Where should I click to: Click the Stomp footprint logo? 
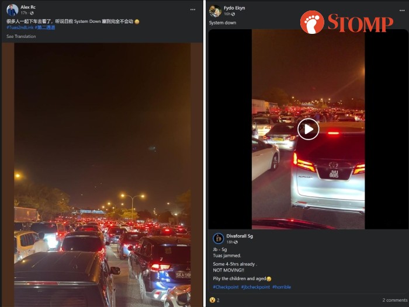point(312,22)
